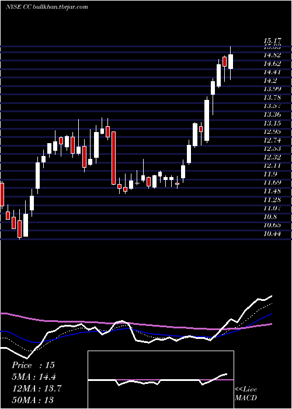Viewport: 292px width, 409px height.
Task: Click the 13.78 price axis label
Action: (x=272, y=98)
